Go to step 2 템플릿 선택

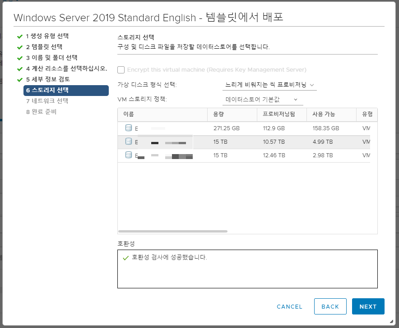coord(44,47)
